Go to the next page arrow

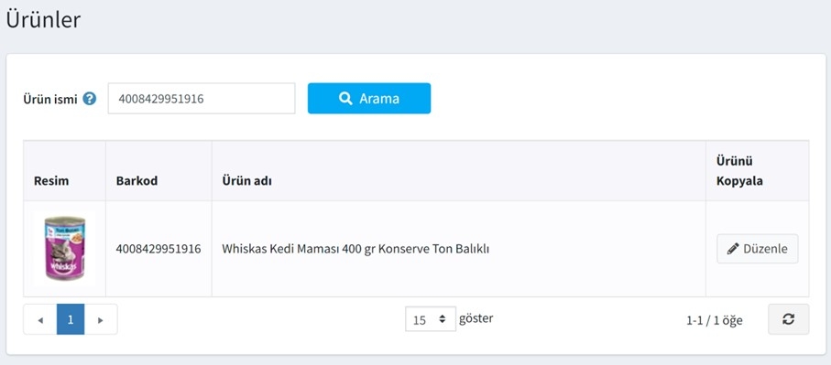pos(101,319)
